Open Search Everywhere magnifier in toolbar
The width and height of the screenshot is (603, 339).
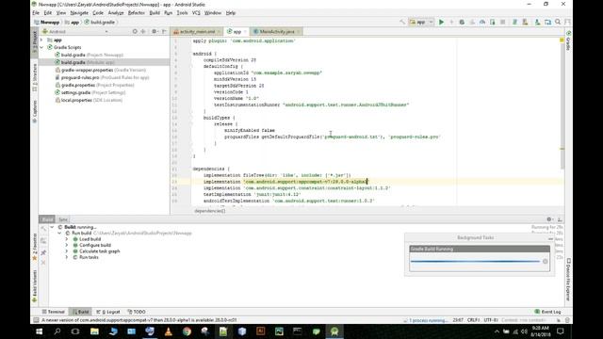tap(558, 23)
